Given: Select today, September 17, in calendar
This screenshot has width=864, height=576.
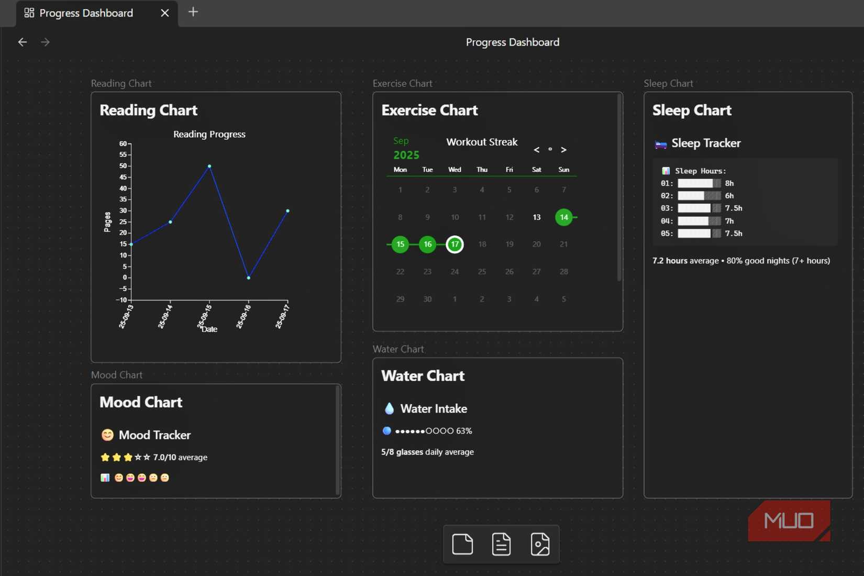Looking at the screenshot, I should (455, 245).
